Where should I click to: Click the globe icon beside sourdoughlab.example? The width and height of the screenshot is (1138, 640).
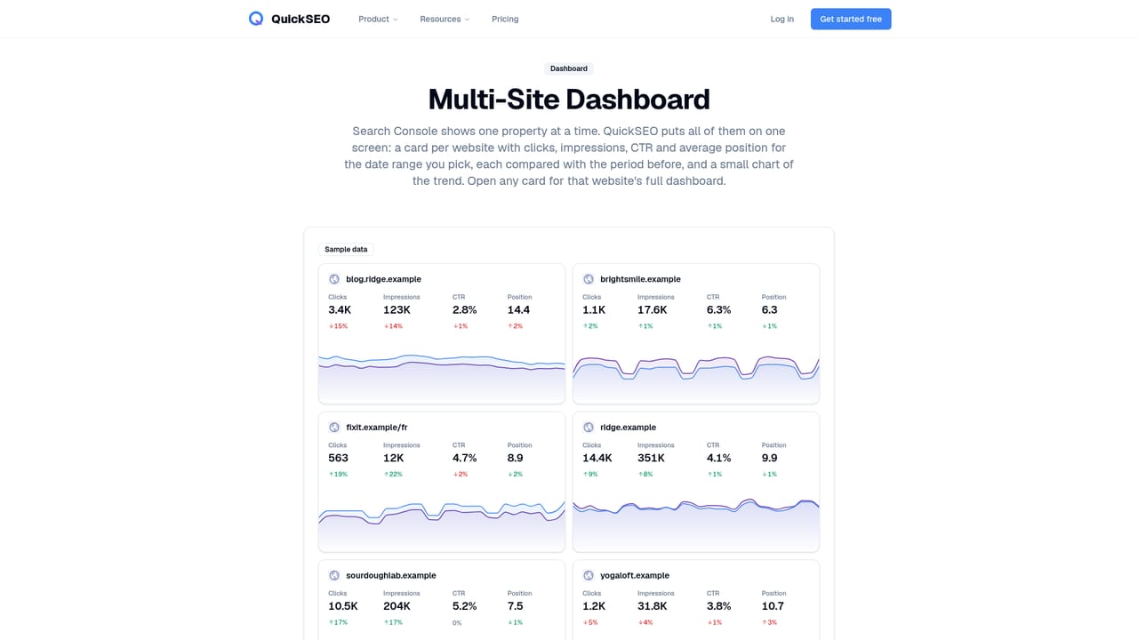pyautogui.click(x=334, y=576)
